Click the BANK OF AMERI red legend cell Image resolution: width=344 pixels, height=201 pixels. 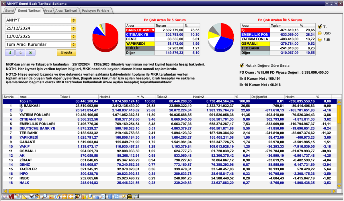(140, 30)
